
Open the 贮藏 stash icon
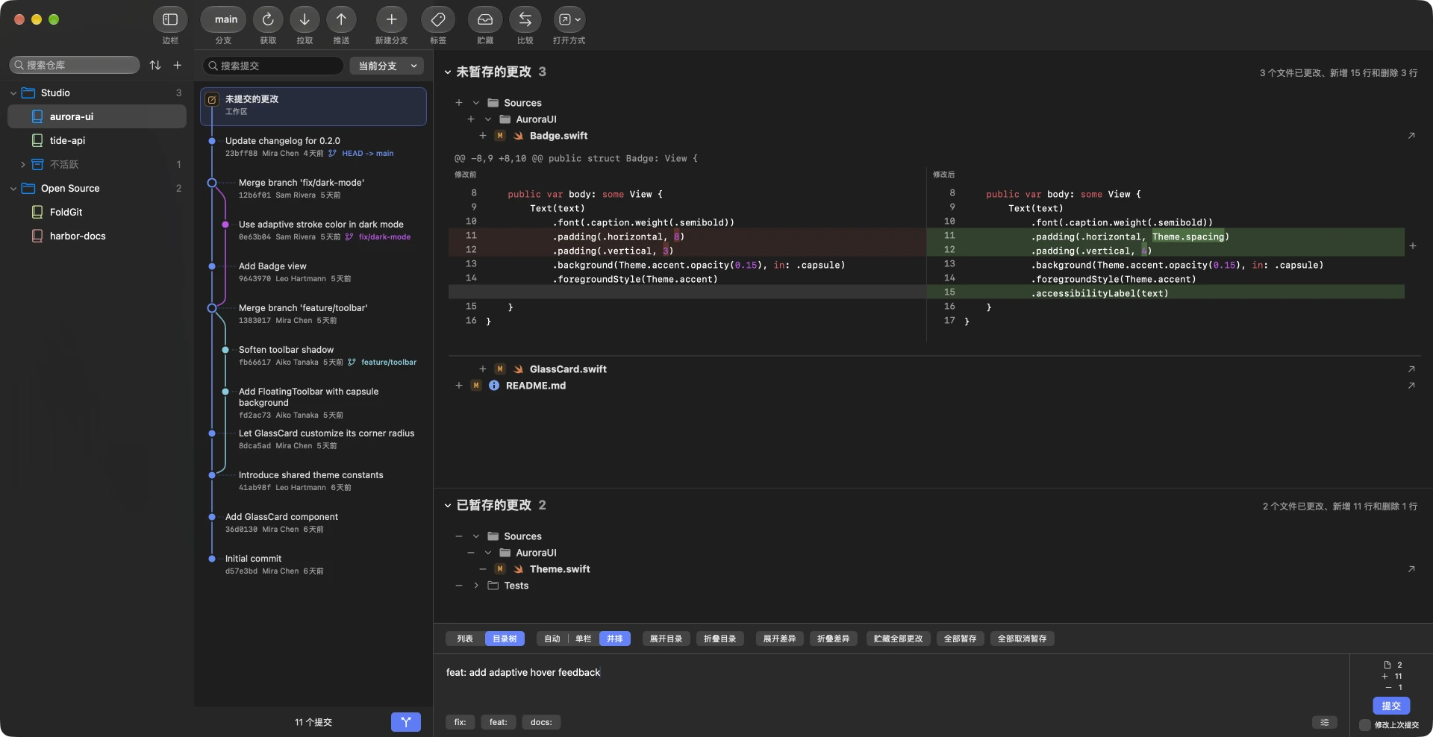tap(485, 19)
